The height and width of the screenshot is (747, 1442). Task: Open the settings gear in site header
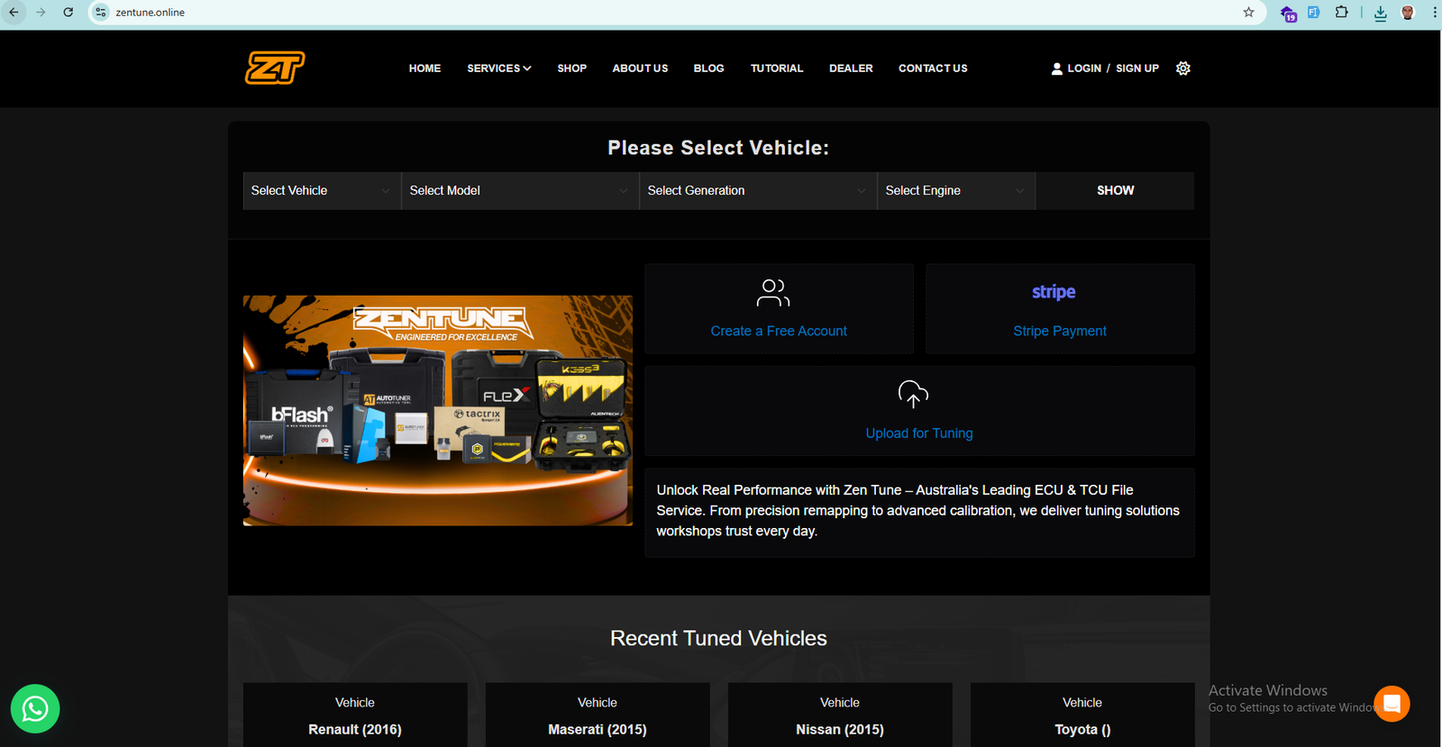tap(1183, 68)
